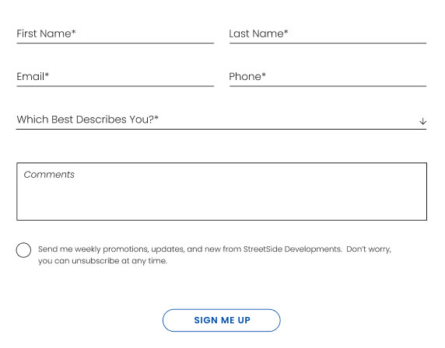Open the Which Best Describes You dropdown

point(222,120)
